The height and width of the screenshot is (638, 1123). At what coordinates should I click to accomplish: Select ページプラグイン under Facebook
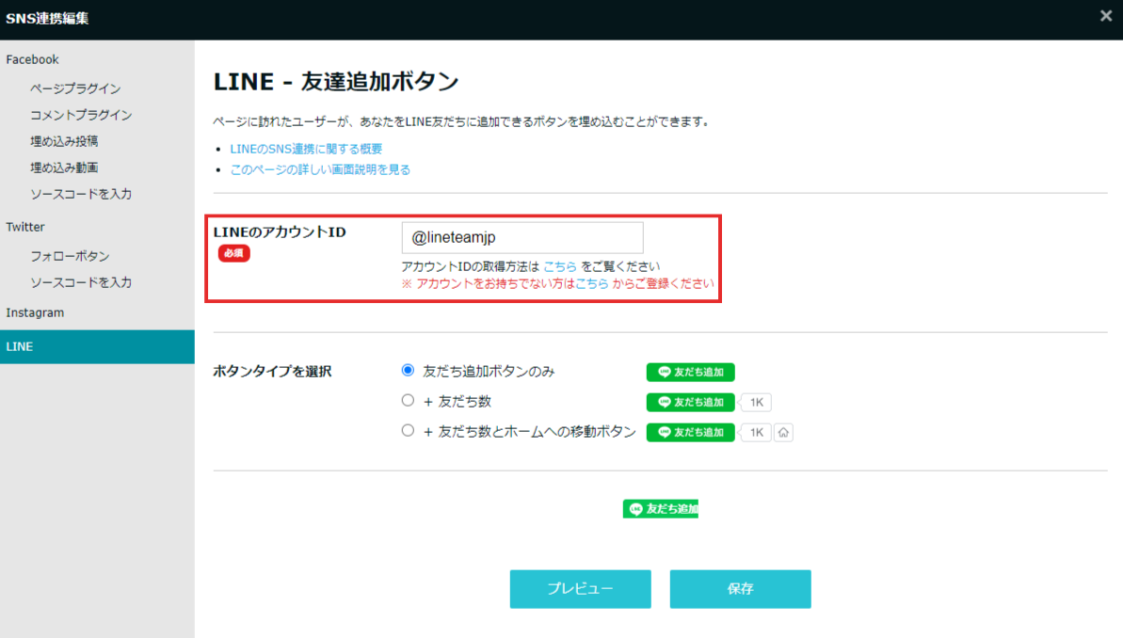click(75, 88)
